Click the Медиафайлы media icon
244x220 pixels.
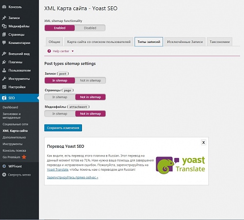4,26
